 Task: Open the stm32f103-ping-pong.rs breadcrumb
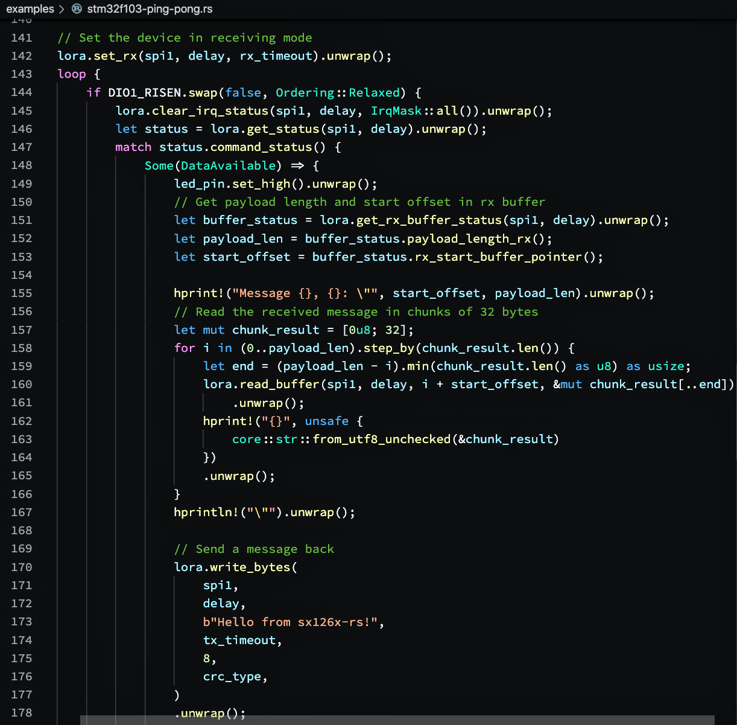tap(150, 8)
